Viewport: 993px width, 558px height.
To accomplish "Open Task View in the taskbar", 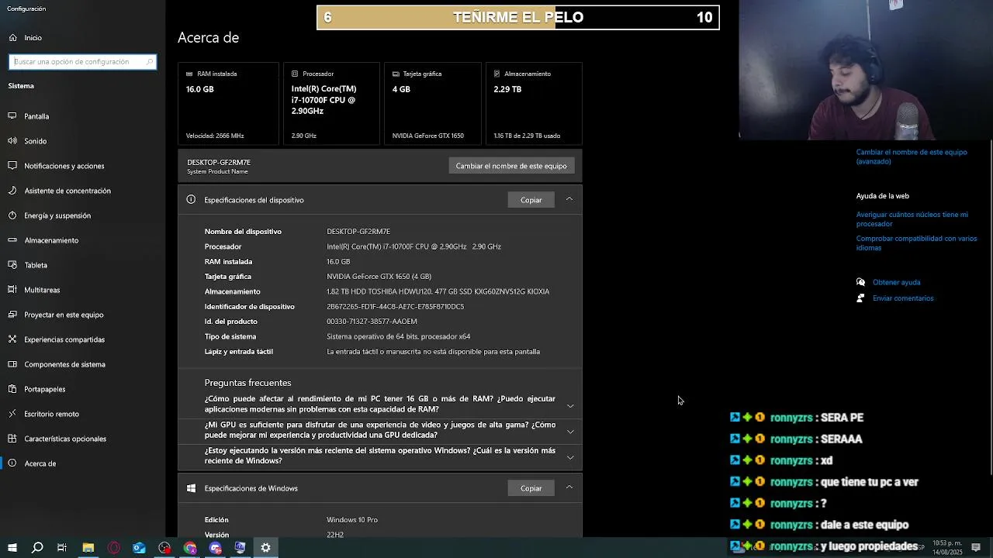I will pyautogui.click(x=62, y=548).
